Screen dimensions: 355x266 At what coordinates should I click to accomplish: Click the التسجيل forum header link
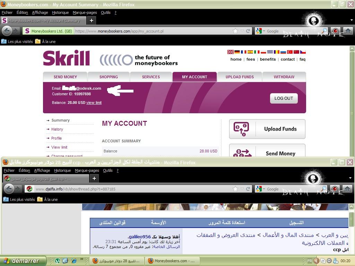pyautogui.click(x=296, y=223)
